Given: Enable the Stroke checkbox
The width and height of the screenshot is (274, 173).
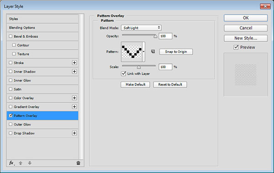Looking at the screenshot, I should coord(11,62).
